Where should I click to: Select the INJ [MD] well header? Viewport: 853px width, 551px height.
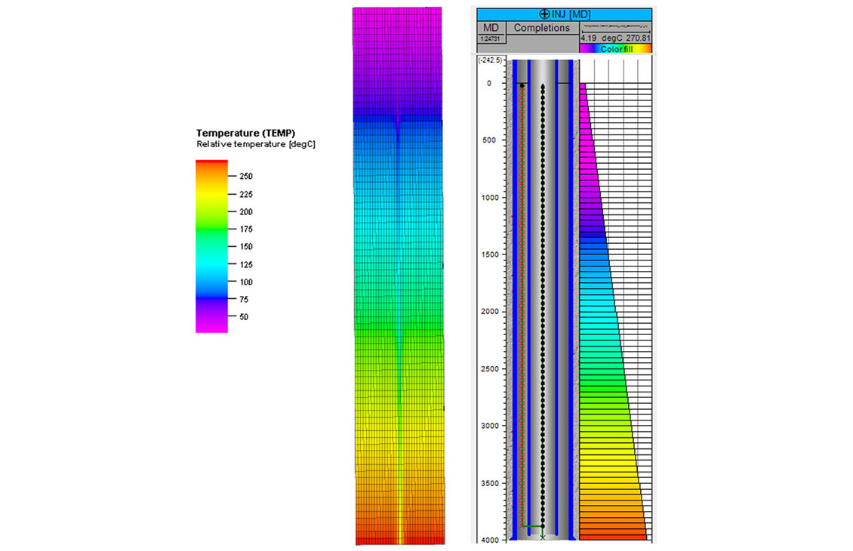(x=564, y=14)
